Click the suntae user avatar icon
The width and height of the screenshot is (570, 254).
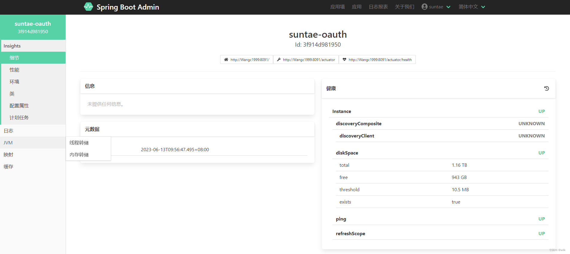tap(424, 7)
